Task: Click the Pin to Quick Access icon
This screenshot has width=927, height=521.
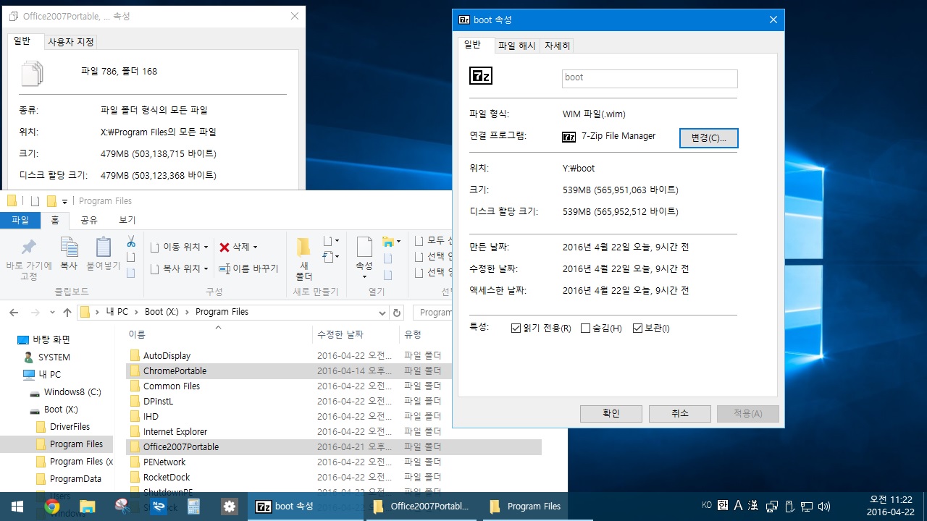Action: coord(29,247)
